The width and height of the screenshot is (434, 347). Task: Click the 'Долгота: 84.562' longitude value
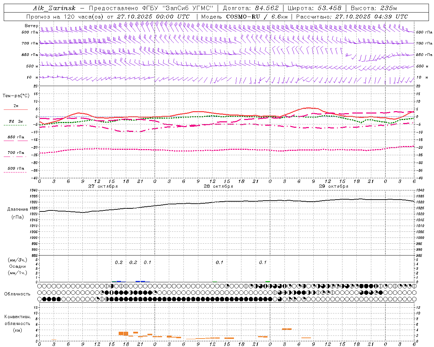click(x=251, y=8)
